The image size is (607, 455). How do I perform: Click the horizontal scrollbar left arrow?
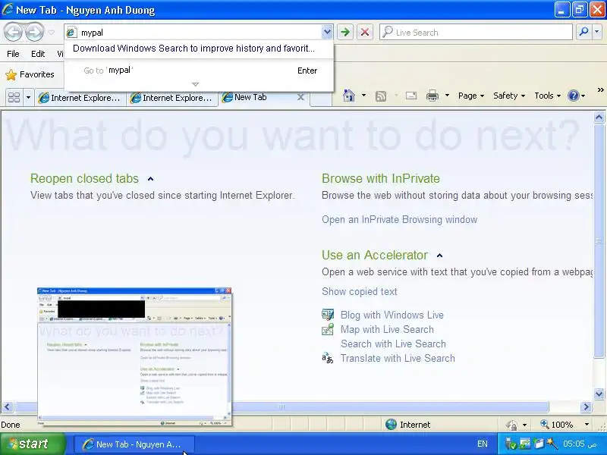[8, 406]
